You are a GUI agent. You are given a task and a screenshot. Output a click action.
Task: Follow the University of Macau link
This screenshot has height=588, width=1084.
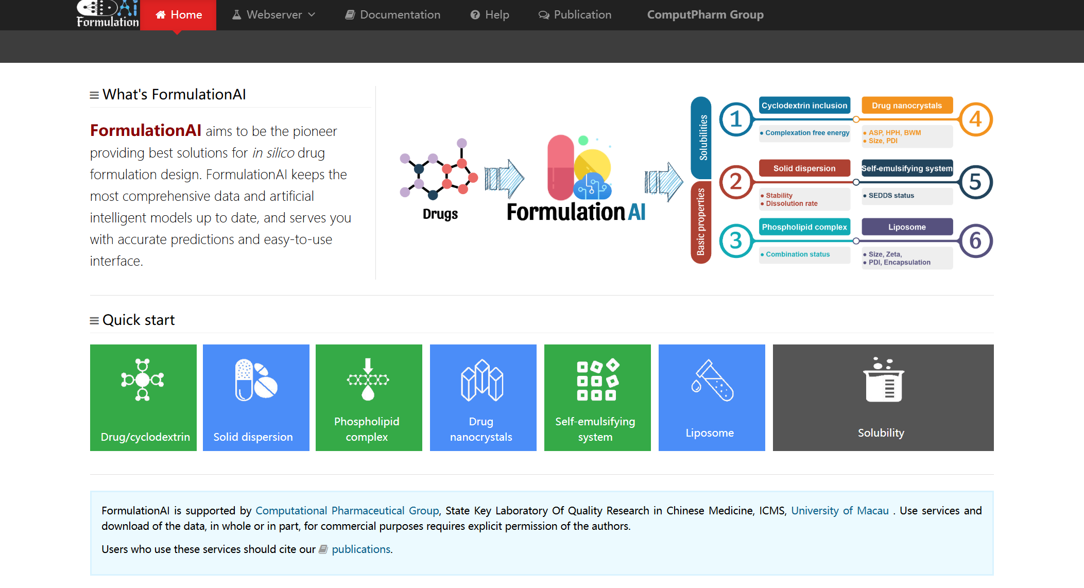click(840, 511)
